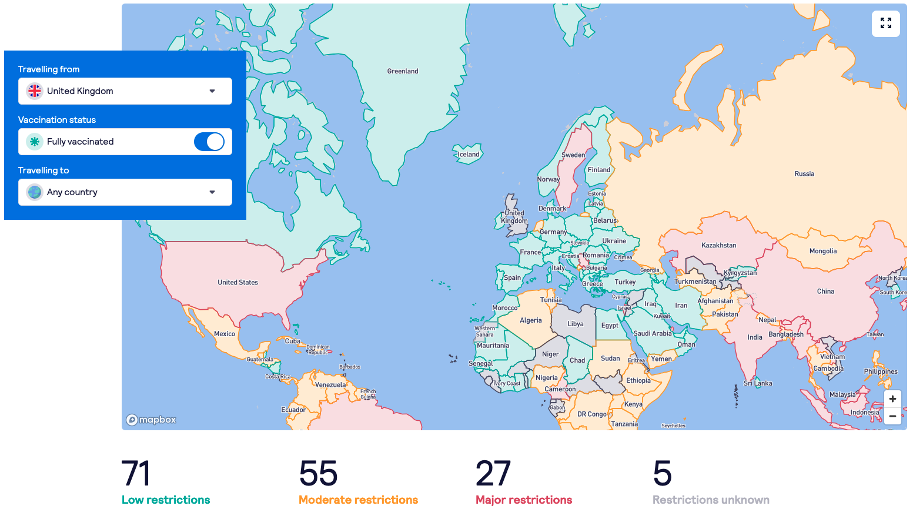Click Philippines on the map
913x509 pixels.
tap(880, 371)
